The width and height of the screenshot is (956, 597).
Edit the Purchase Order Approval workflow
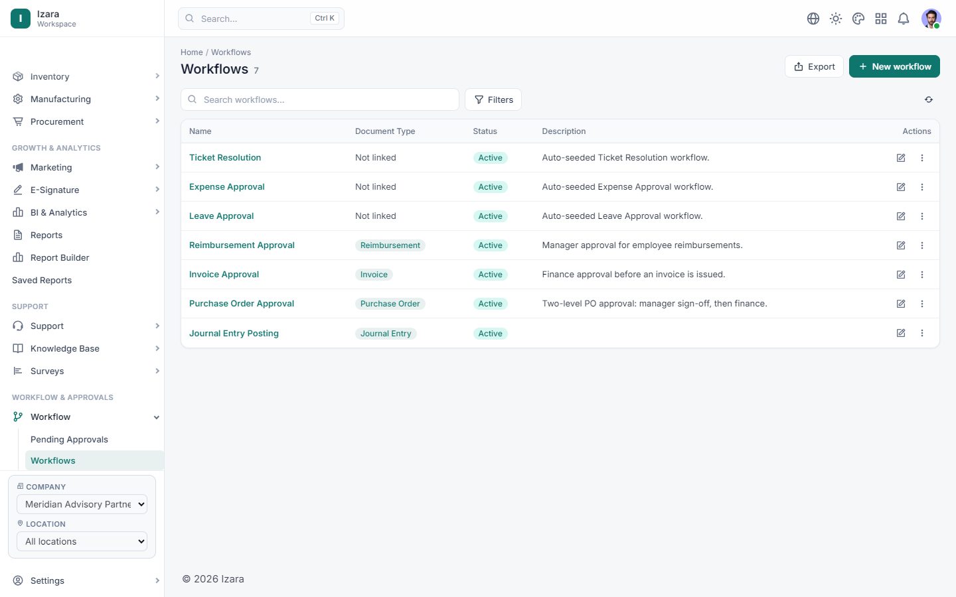(x=901, y=304)
